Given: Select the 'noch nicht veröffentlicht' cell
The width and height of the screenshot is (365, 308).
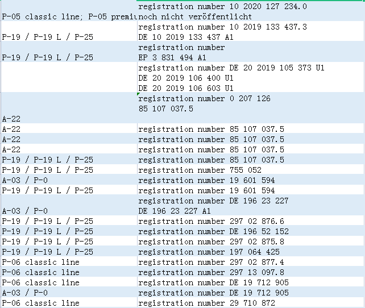Looking at the screenshot, I should click(x=250, y=17).
